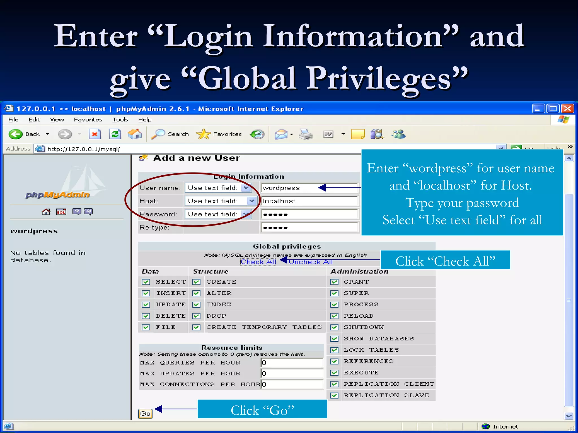Viewport: 578px width, 433px height.
Task: Toggle the SUPER privilege checkbox
Action: pyautogui.click(x=334, y=293)
